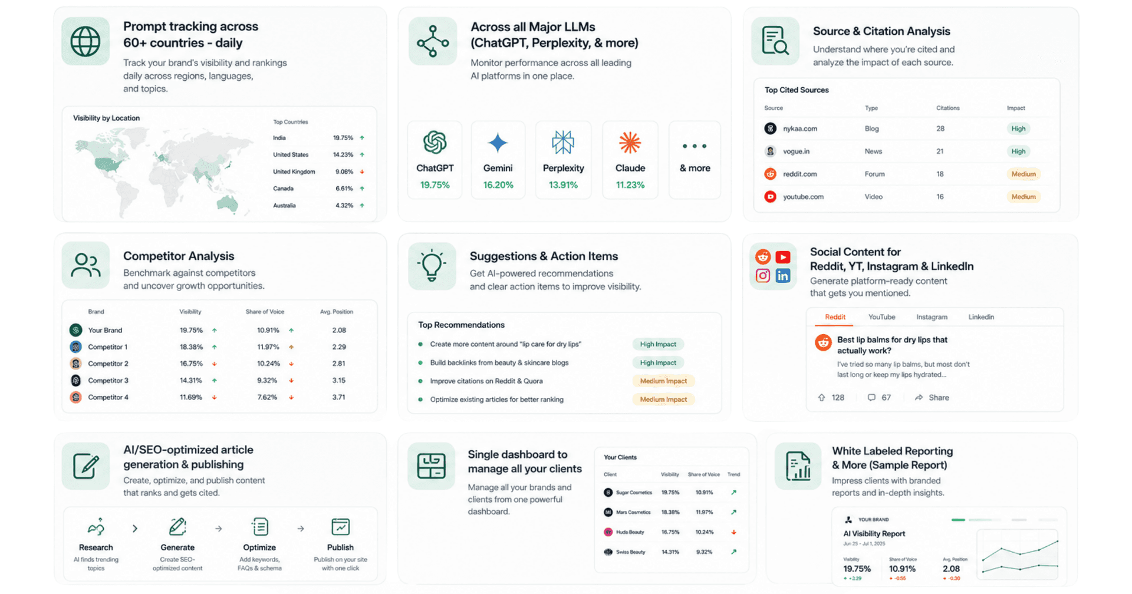Click the Reddit icon in Social Content header

point(763,256)
